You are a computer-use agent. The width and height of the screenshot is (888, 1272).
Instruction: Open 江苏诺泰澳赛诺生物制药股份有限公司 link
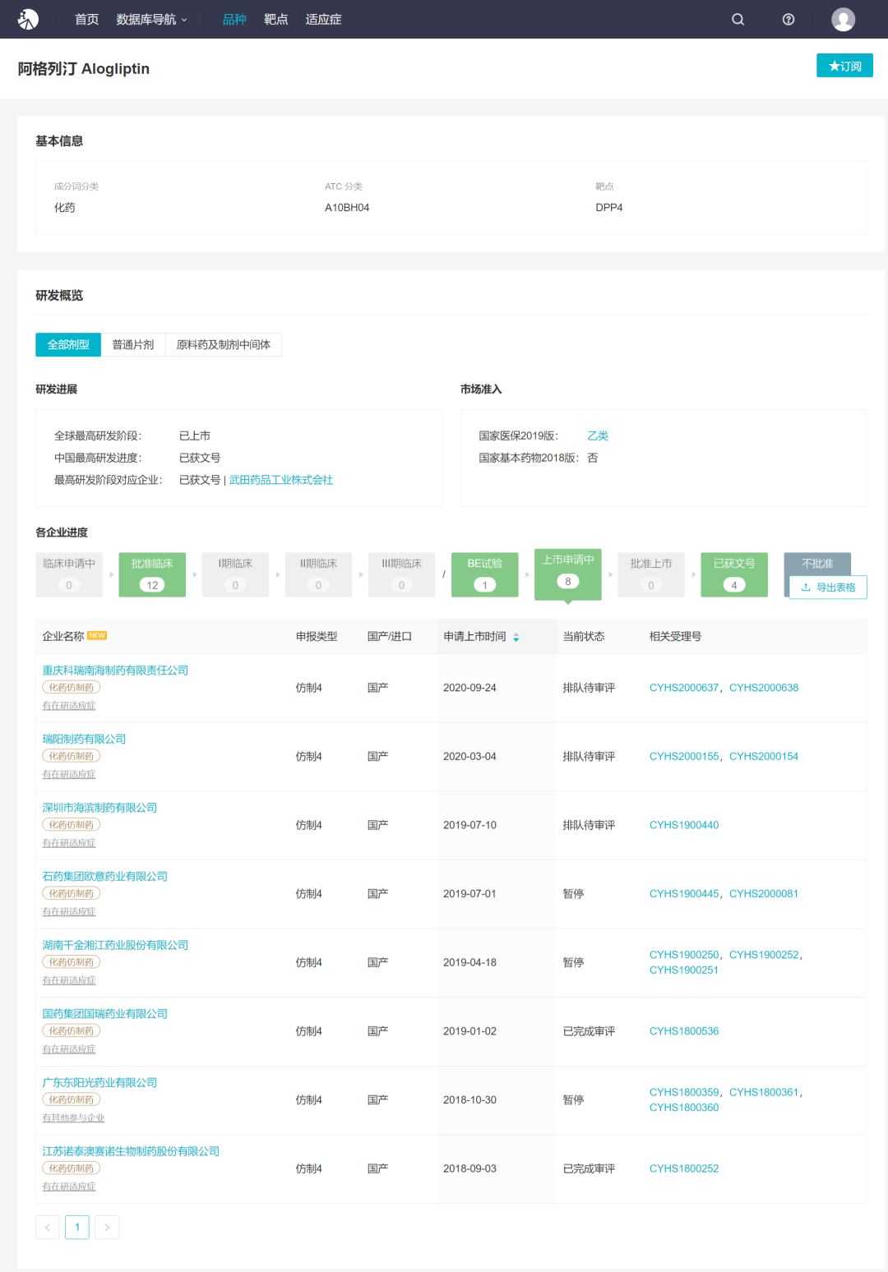coord(131,1151)
